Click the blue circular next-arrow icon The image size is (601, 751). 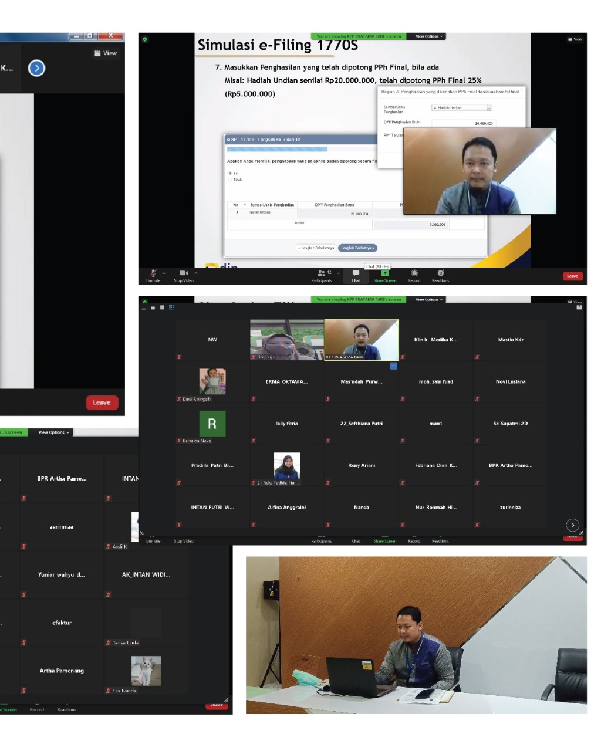[36, 68]
